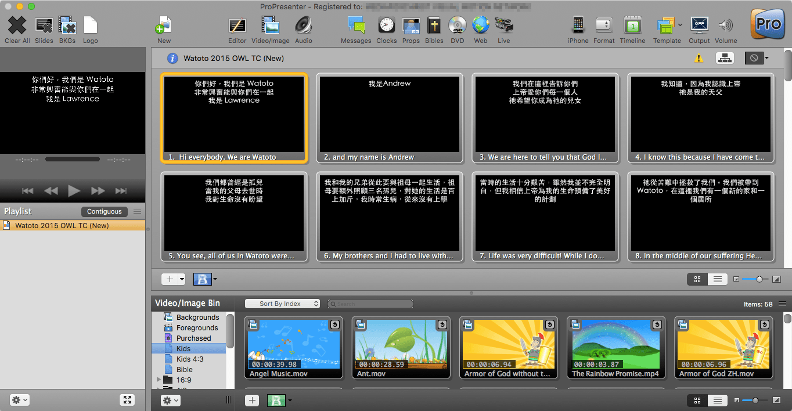Open the add slide dropdown arrow
Viewport: 792px width, 411px height.
point(182,279)
